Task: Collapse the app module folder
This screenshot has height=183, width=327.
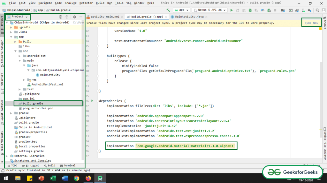Action: pyautogui.click(x=11, y=37)
